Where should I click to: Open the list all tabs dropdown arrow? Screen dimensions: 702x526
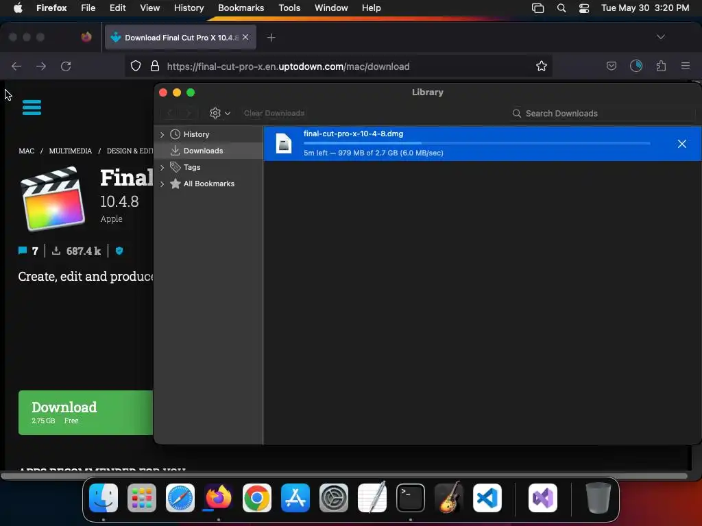[x=661, y=37]
